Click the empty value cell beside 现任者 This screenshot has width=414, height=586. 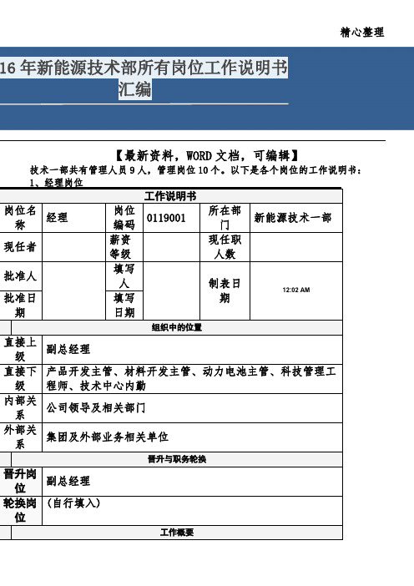(x=74, y=247)
